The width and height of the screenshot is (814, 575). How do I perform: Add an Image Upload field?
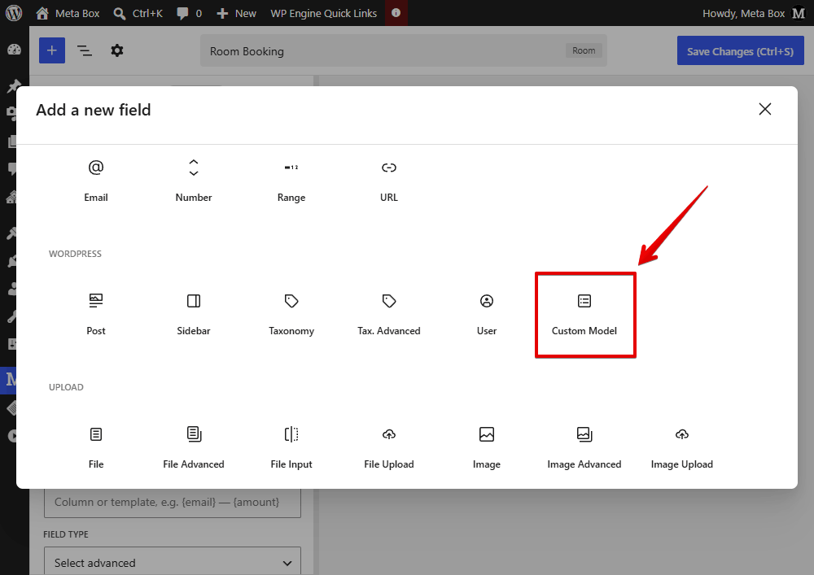point(681,448)
